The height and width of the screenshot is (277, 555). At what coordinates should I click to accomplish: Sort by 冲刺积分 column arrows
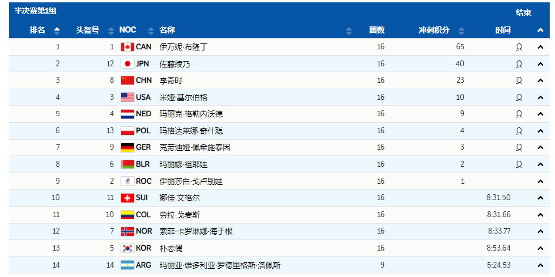click(462, 31)
